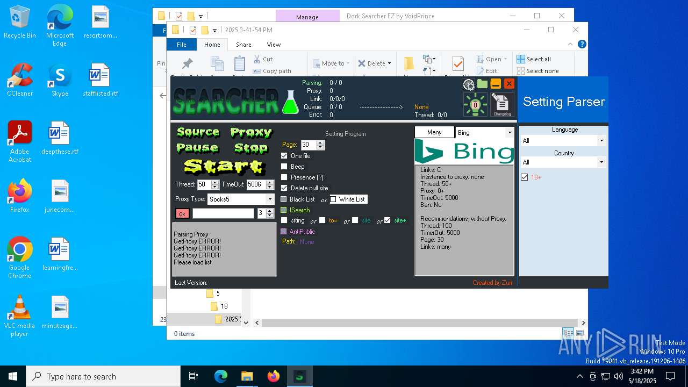
Task: Click the TimeOut value field
Action: [256, 184]
